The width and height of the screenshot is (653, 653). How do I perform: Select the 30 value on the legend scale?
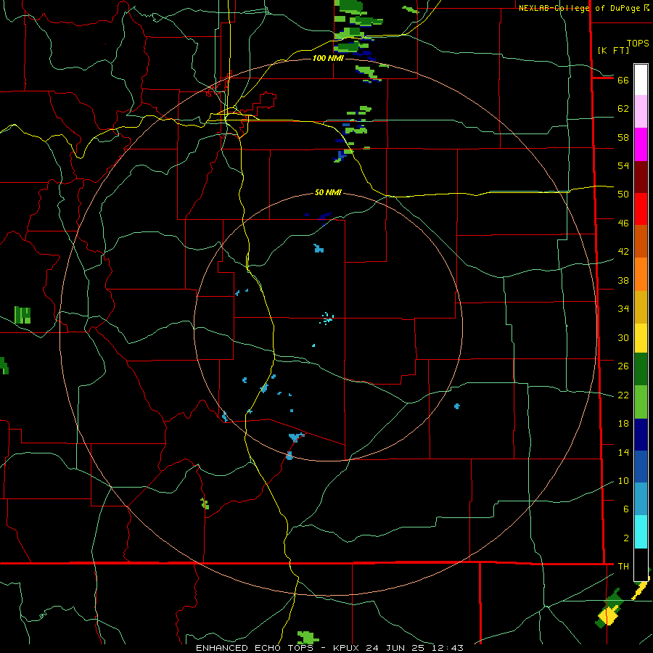623,337
